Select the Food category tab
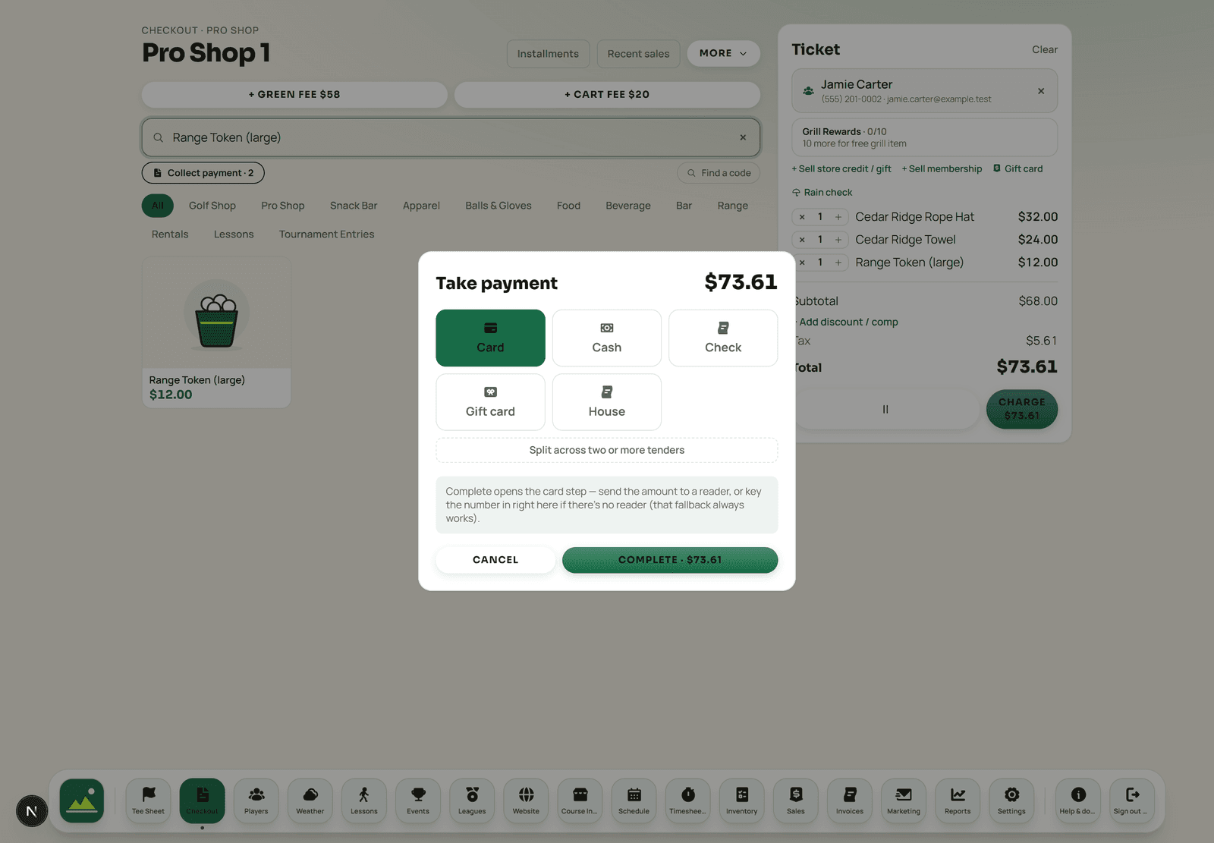 (x=568, y=206)
